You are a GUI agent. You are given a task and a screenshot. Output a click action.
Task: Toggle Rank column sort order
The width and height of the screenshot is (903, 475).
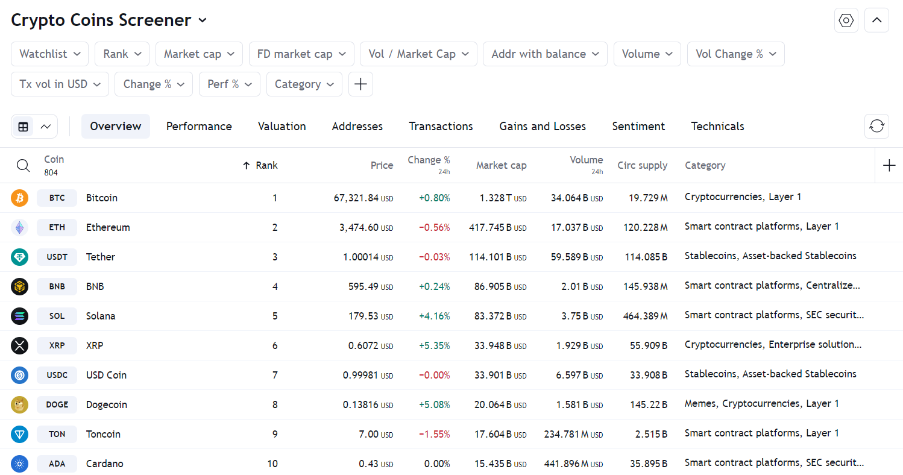tap(260, 166)
